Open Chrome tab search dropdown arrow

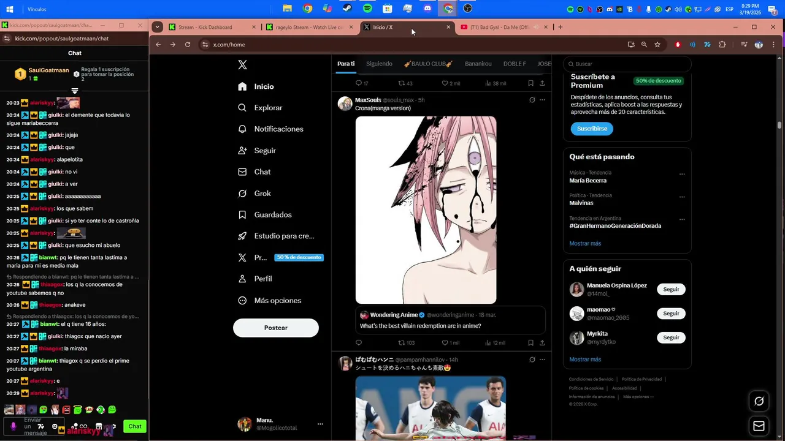pyautogui.click(x=158, y=27)
